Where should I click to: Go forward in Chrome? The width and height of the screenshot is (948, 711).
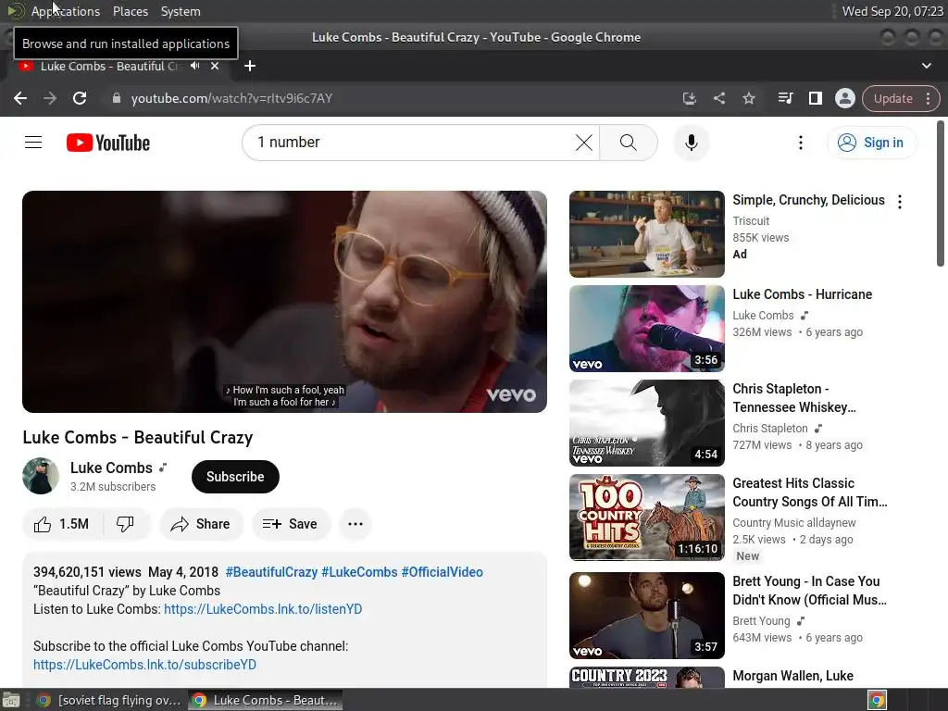(50, 98)
